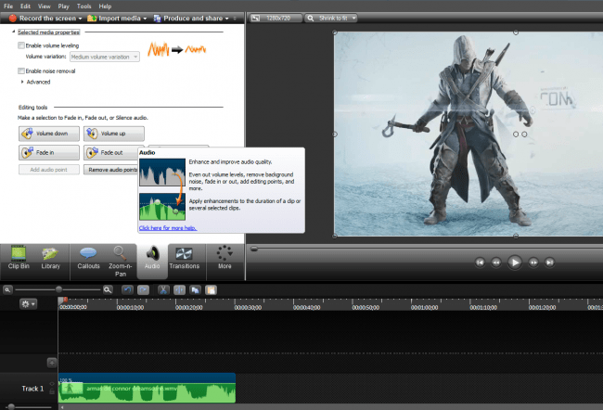Click the Paste icon in timeline toolbar
The image size is (603, 410).
212,290
